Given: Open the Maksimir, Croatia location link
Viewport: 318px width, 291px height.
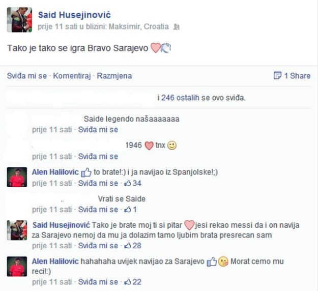Looking at the screenshot, I should pyautogui.click(x=139, y=26).
